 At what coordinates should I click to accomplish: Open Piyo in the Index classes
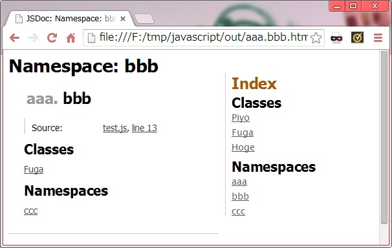coord(241,118)
